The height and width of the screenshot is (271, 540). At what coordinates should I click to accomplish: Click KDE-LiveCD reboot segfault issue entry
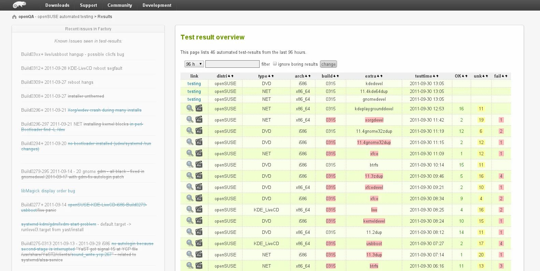pos(72,68)
